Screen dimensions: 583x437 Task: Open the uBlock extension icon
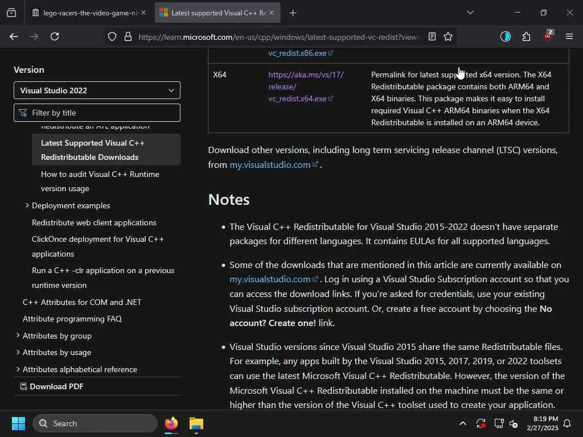tap(548, 36)
